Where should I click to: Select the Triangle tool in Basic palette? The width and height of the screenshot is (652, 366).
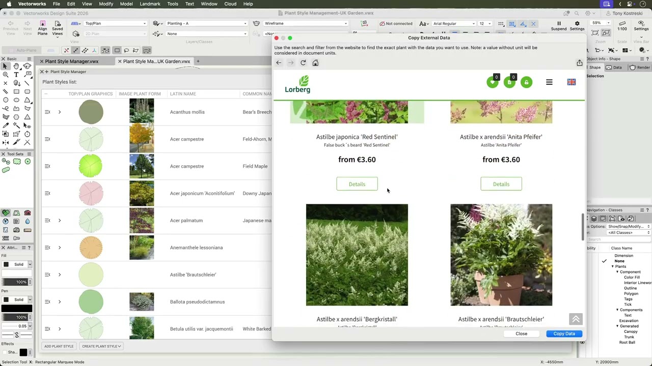point(27,117)
